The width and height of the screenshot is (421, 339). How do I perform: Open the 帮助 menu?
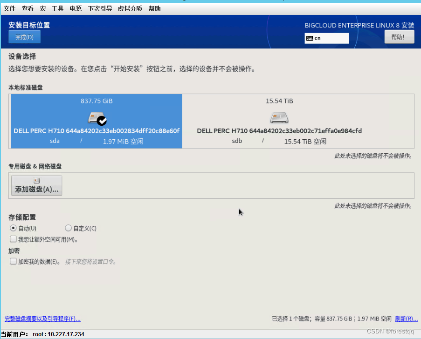[154, 8]
